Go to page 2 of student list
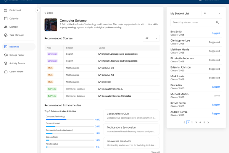This screenshot has width=229, height=153. tap(192, 122)
